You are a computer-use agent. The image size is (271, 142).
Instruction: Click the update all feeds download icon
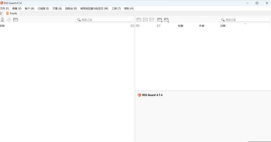(2, 20)
